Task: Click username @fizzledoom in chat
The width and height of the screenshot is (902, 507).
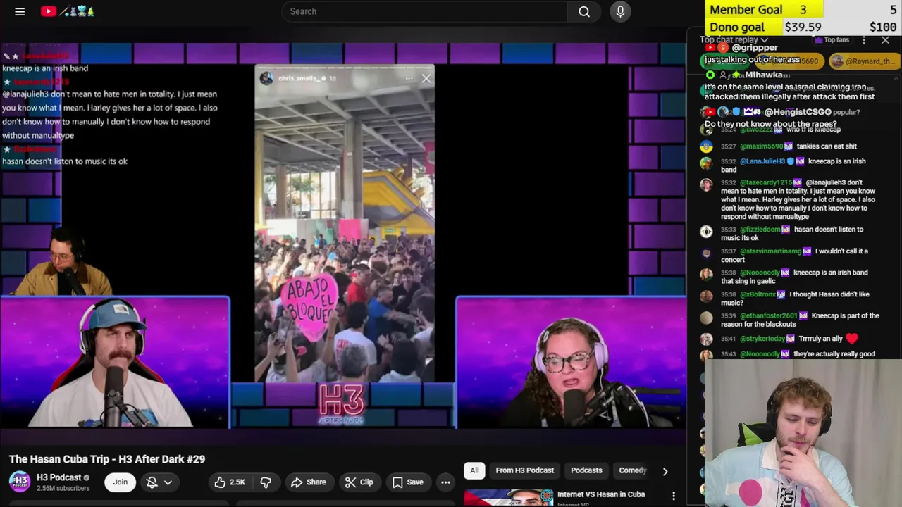Action: pyautogui.click(x=760, y=230)
